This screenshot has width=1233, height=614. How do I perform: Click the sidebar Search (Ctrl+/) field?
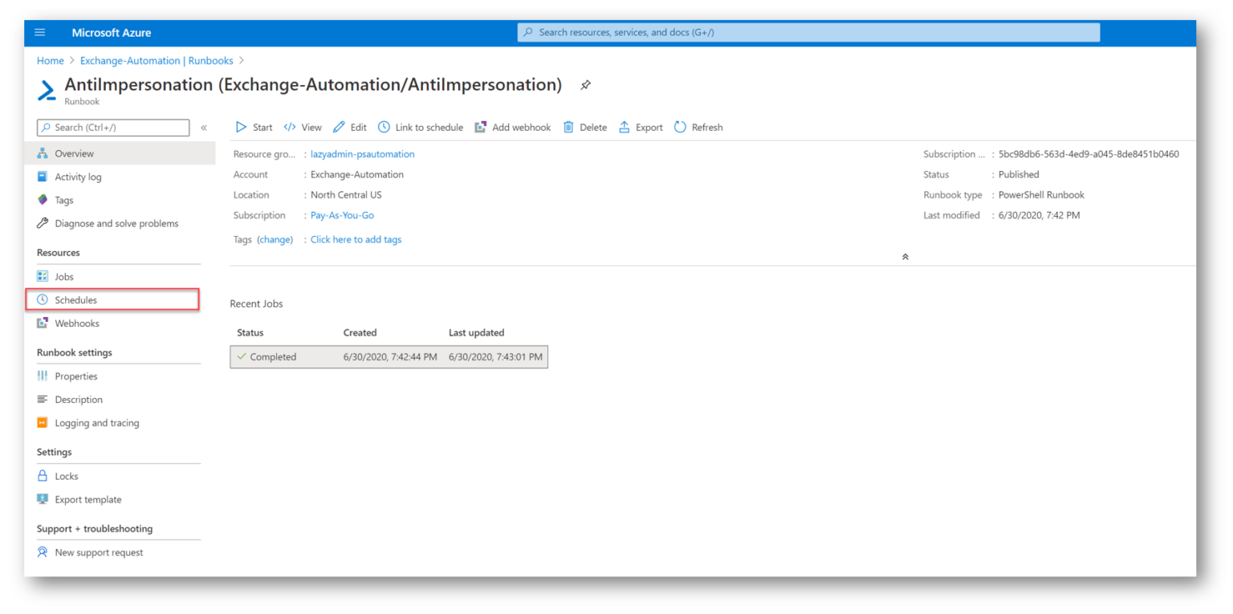[x=113, y=128]
